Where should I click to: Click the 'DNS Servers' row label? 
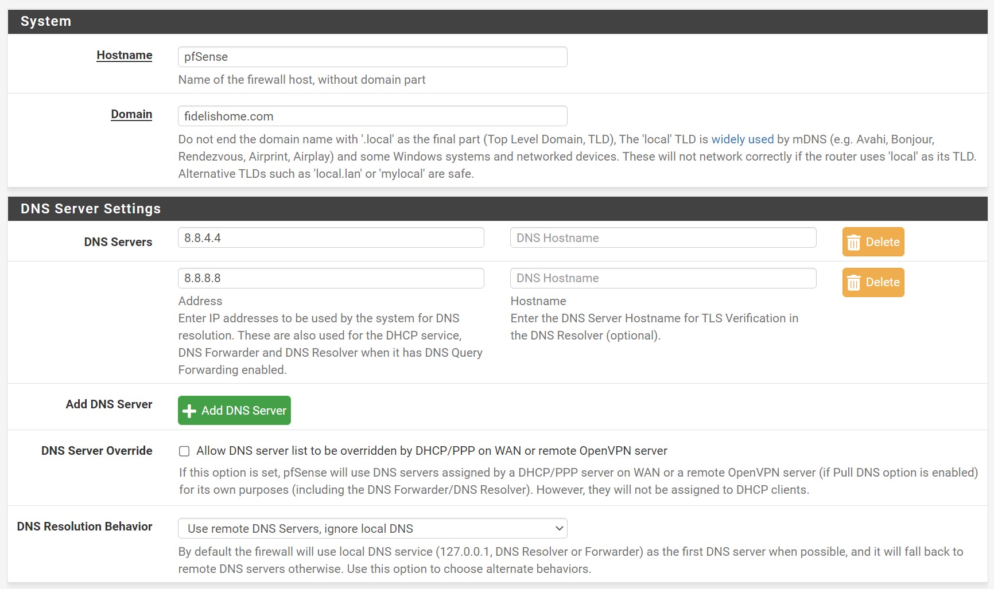click(118, 242)
